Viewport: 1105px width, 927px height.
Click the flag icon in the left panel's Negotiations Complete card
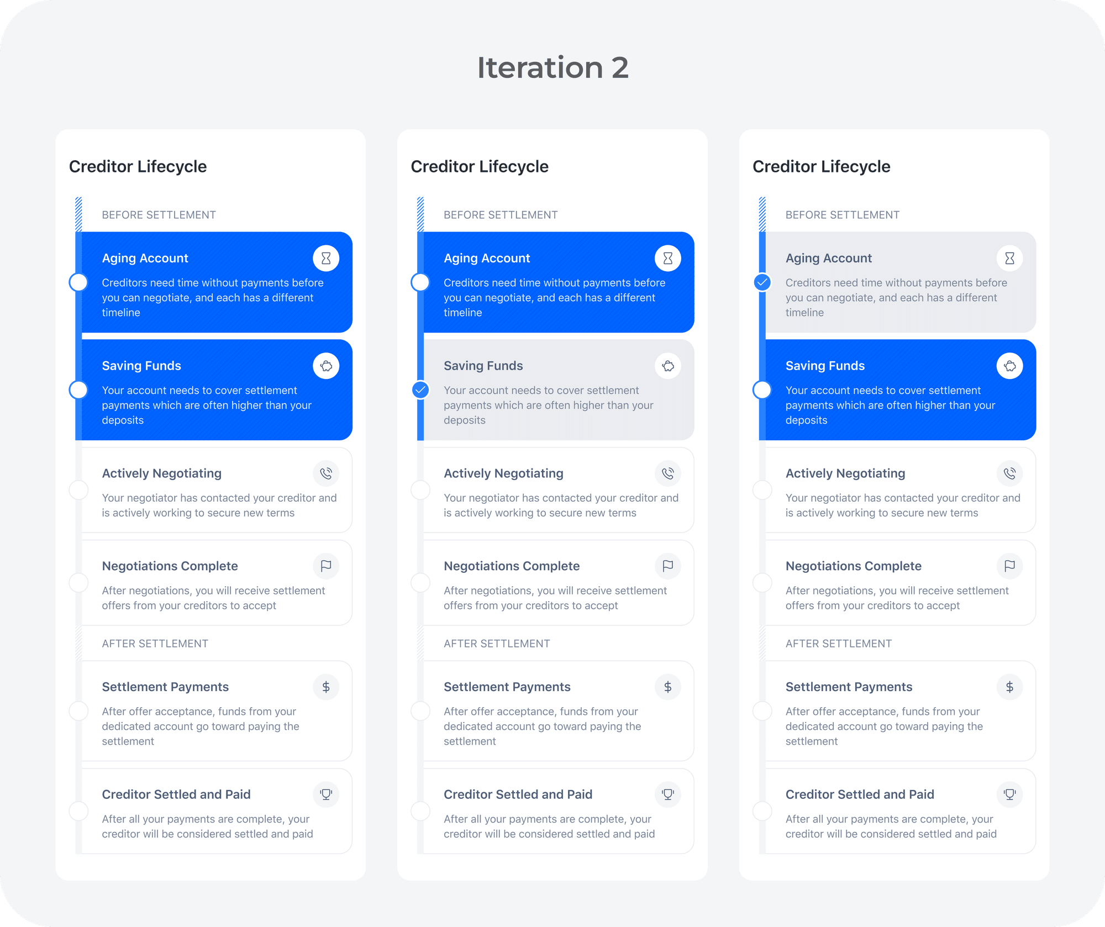326,566
